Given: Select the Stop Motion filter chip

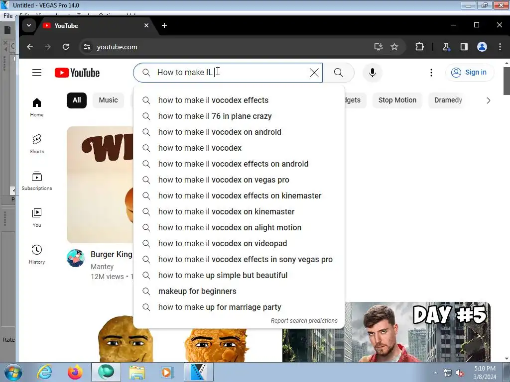Looking at the screenshot, I should click(x=397, y=100).
